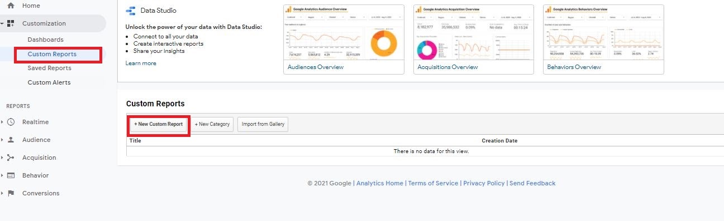
Task: Go to Custom Alerts
Action: click(x=49, y=82)
